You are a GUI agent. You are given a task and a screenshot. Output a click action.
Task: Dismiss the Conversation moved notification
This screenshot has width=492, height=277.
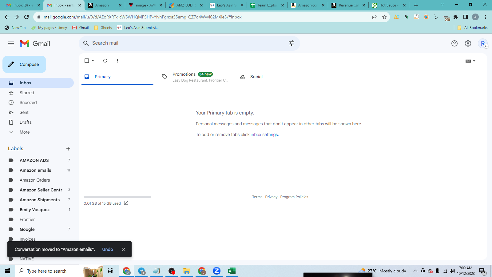tap(124, 249)
